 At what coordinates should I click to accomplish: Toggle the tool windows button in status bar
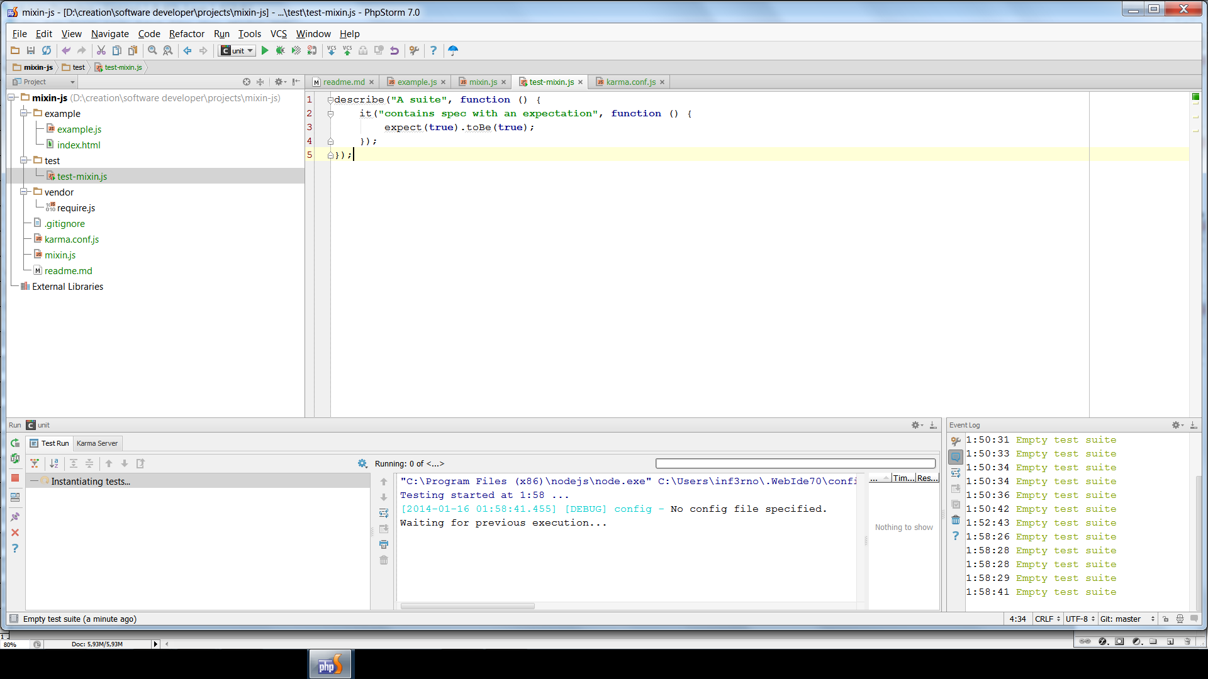(x=14, y=619)
